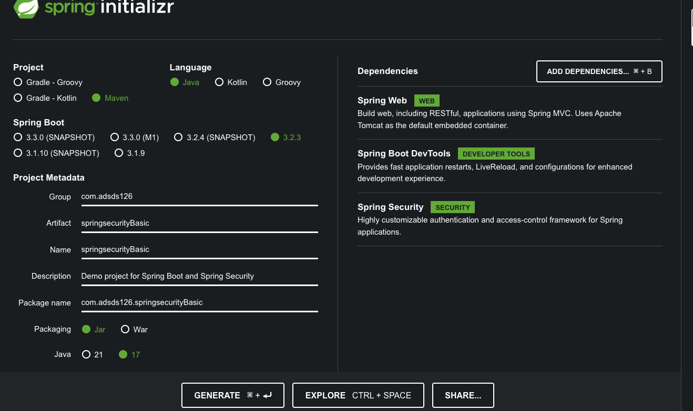Screen dimensions: 693x411
Task: Click the WEB tag badge
Action: pyautogui.click(x=427, y=101)
